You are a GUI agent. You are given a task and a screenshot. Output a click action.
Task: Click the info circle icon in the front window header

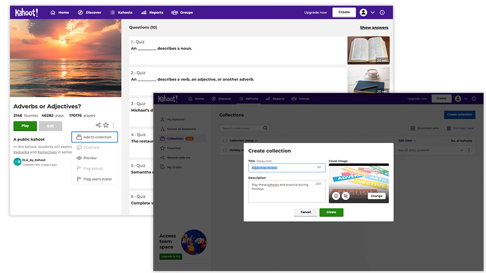(474, 99)
